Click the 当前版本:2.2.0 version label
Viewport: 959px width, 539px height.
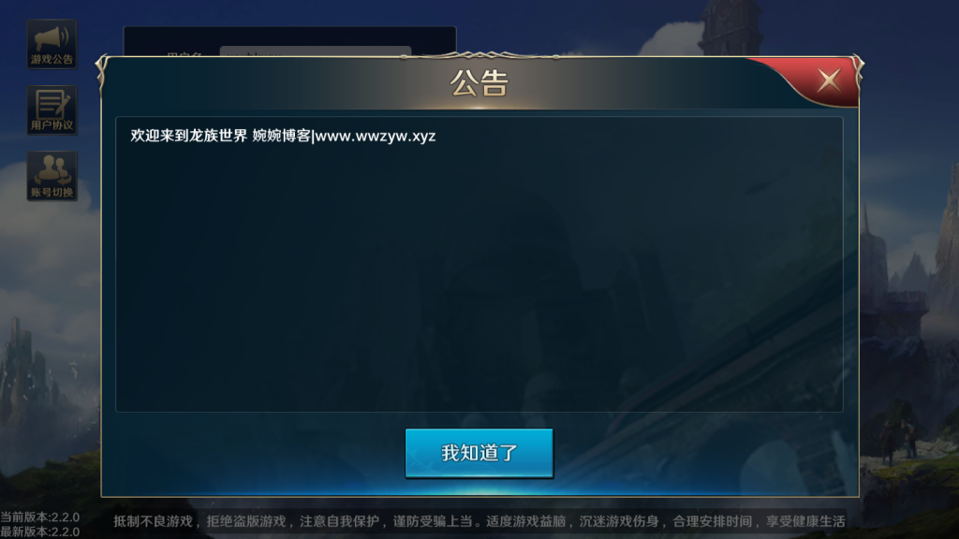pyautogui.click(x=39, y=517)
